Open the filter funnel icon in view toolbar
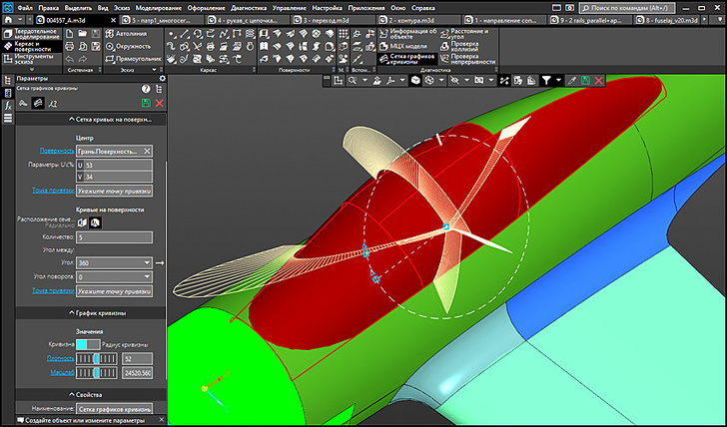727x427 pixels. click(x=546, y=81)
